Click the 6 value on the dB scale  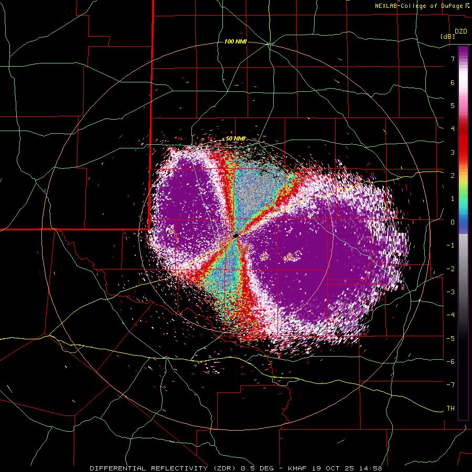453,82
